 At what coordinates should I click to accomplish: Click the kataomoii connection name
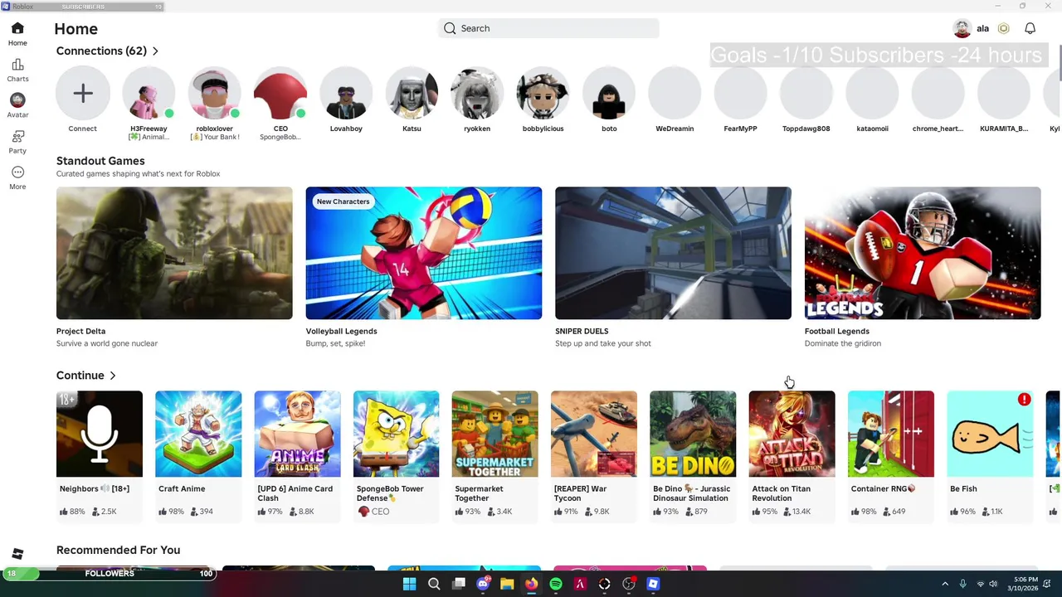(872, 129)
